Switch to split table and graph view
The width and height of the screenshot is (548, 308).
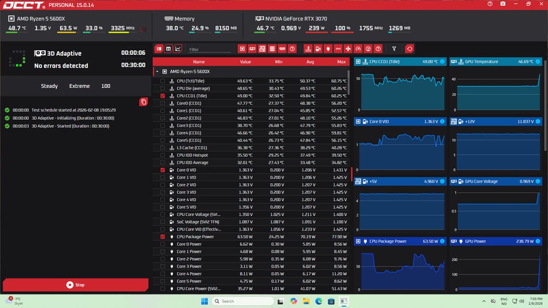[159, 49]
